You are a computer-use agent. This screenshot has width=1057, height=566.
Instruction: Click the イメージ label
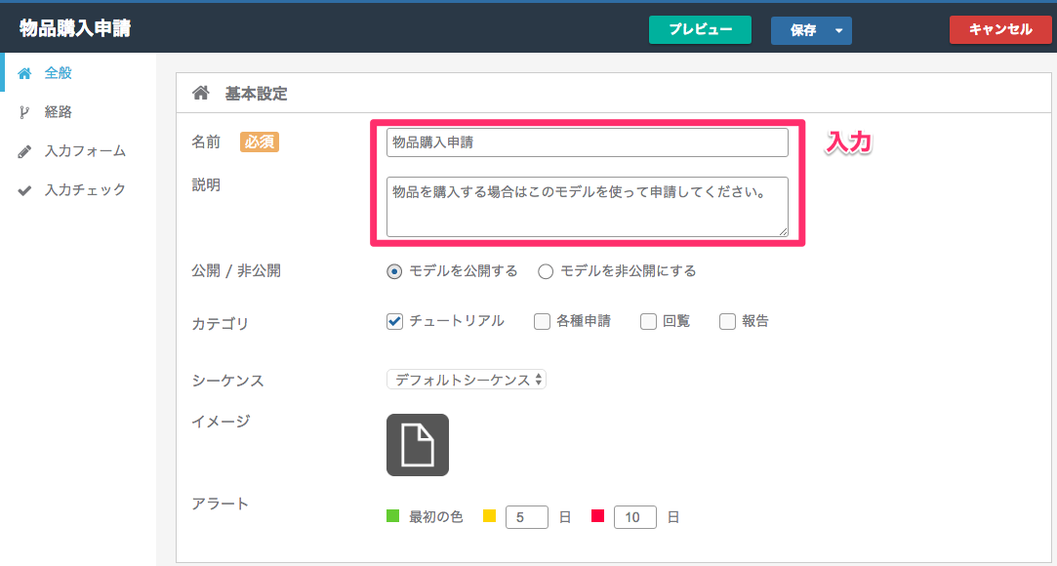221,422
